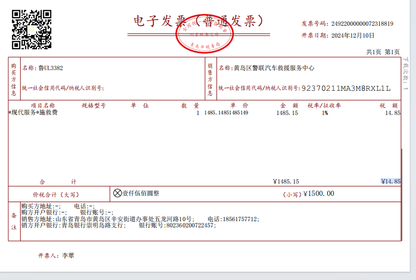Viewport: 416px width, 280px height.
Task: Click the page indicator 共1页 第1页
Action: coord(382,52)
